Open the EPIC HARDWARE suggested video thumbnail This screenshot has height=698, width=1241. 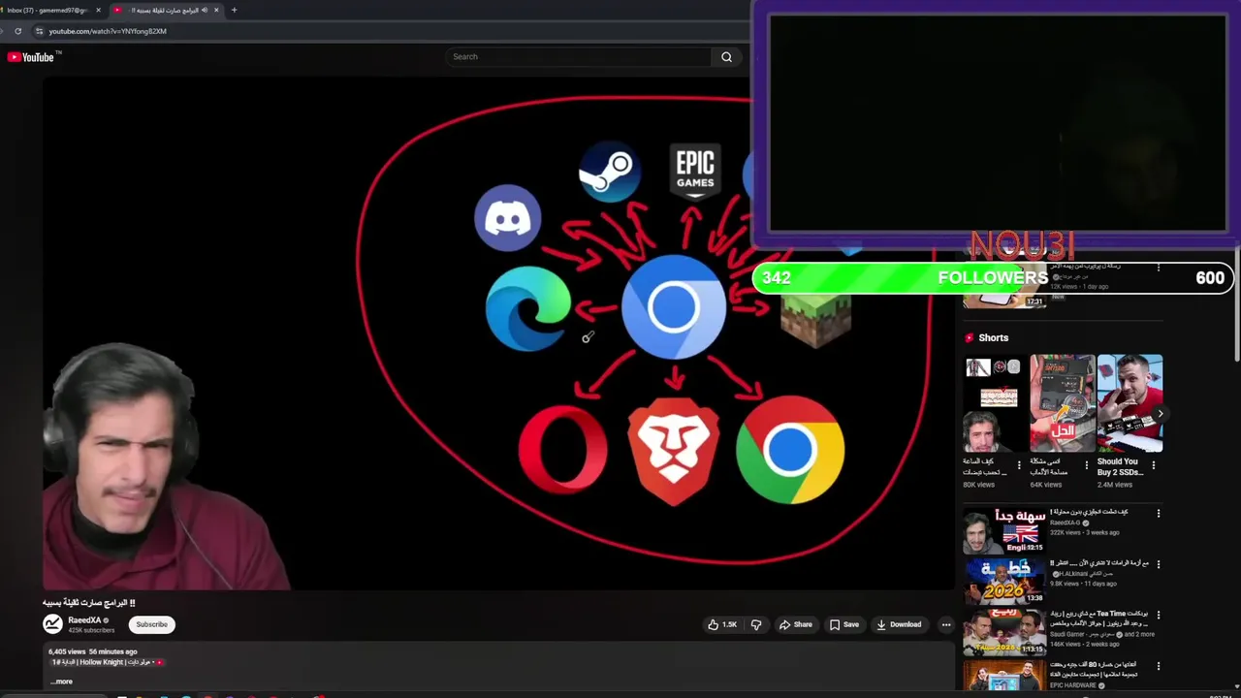point(1003,676)
